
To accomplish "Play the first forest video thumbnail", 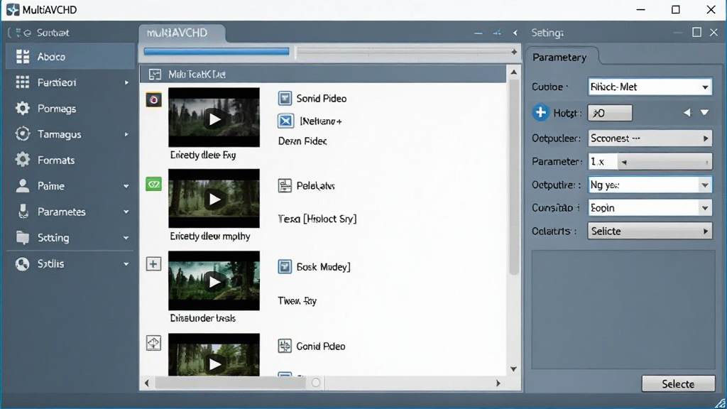I will [214, 118].
